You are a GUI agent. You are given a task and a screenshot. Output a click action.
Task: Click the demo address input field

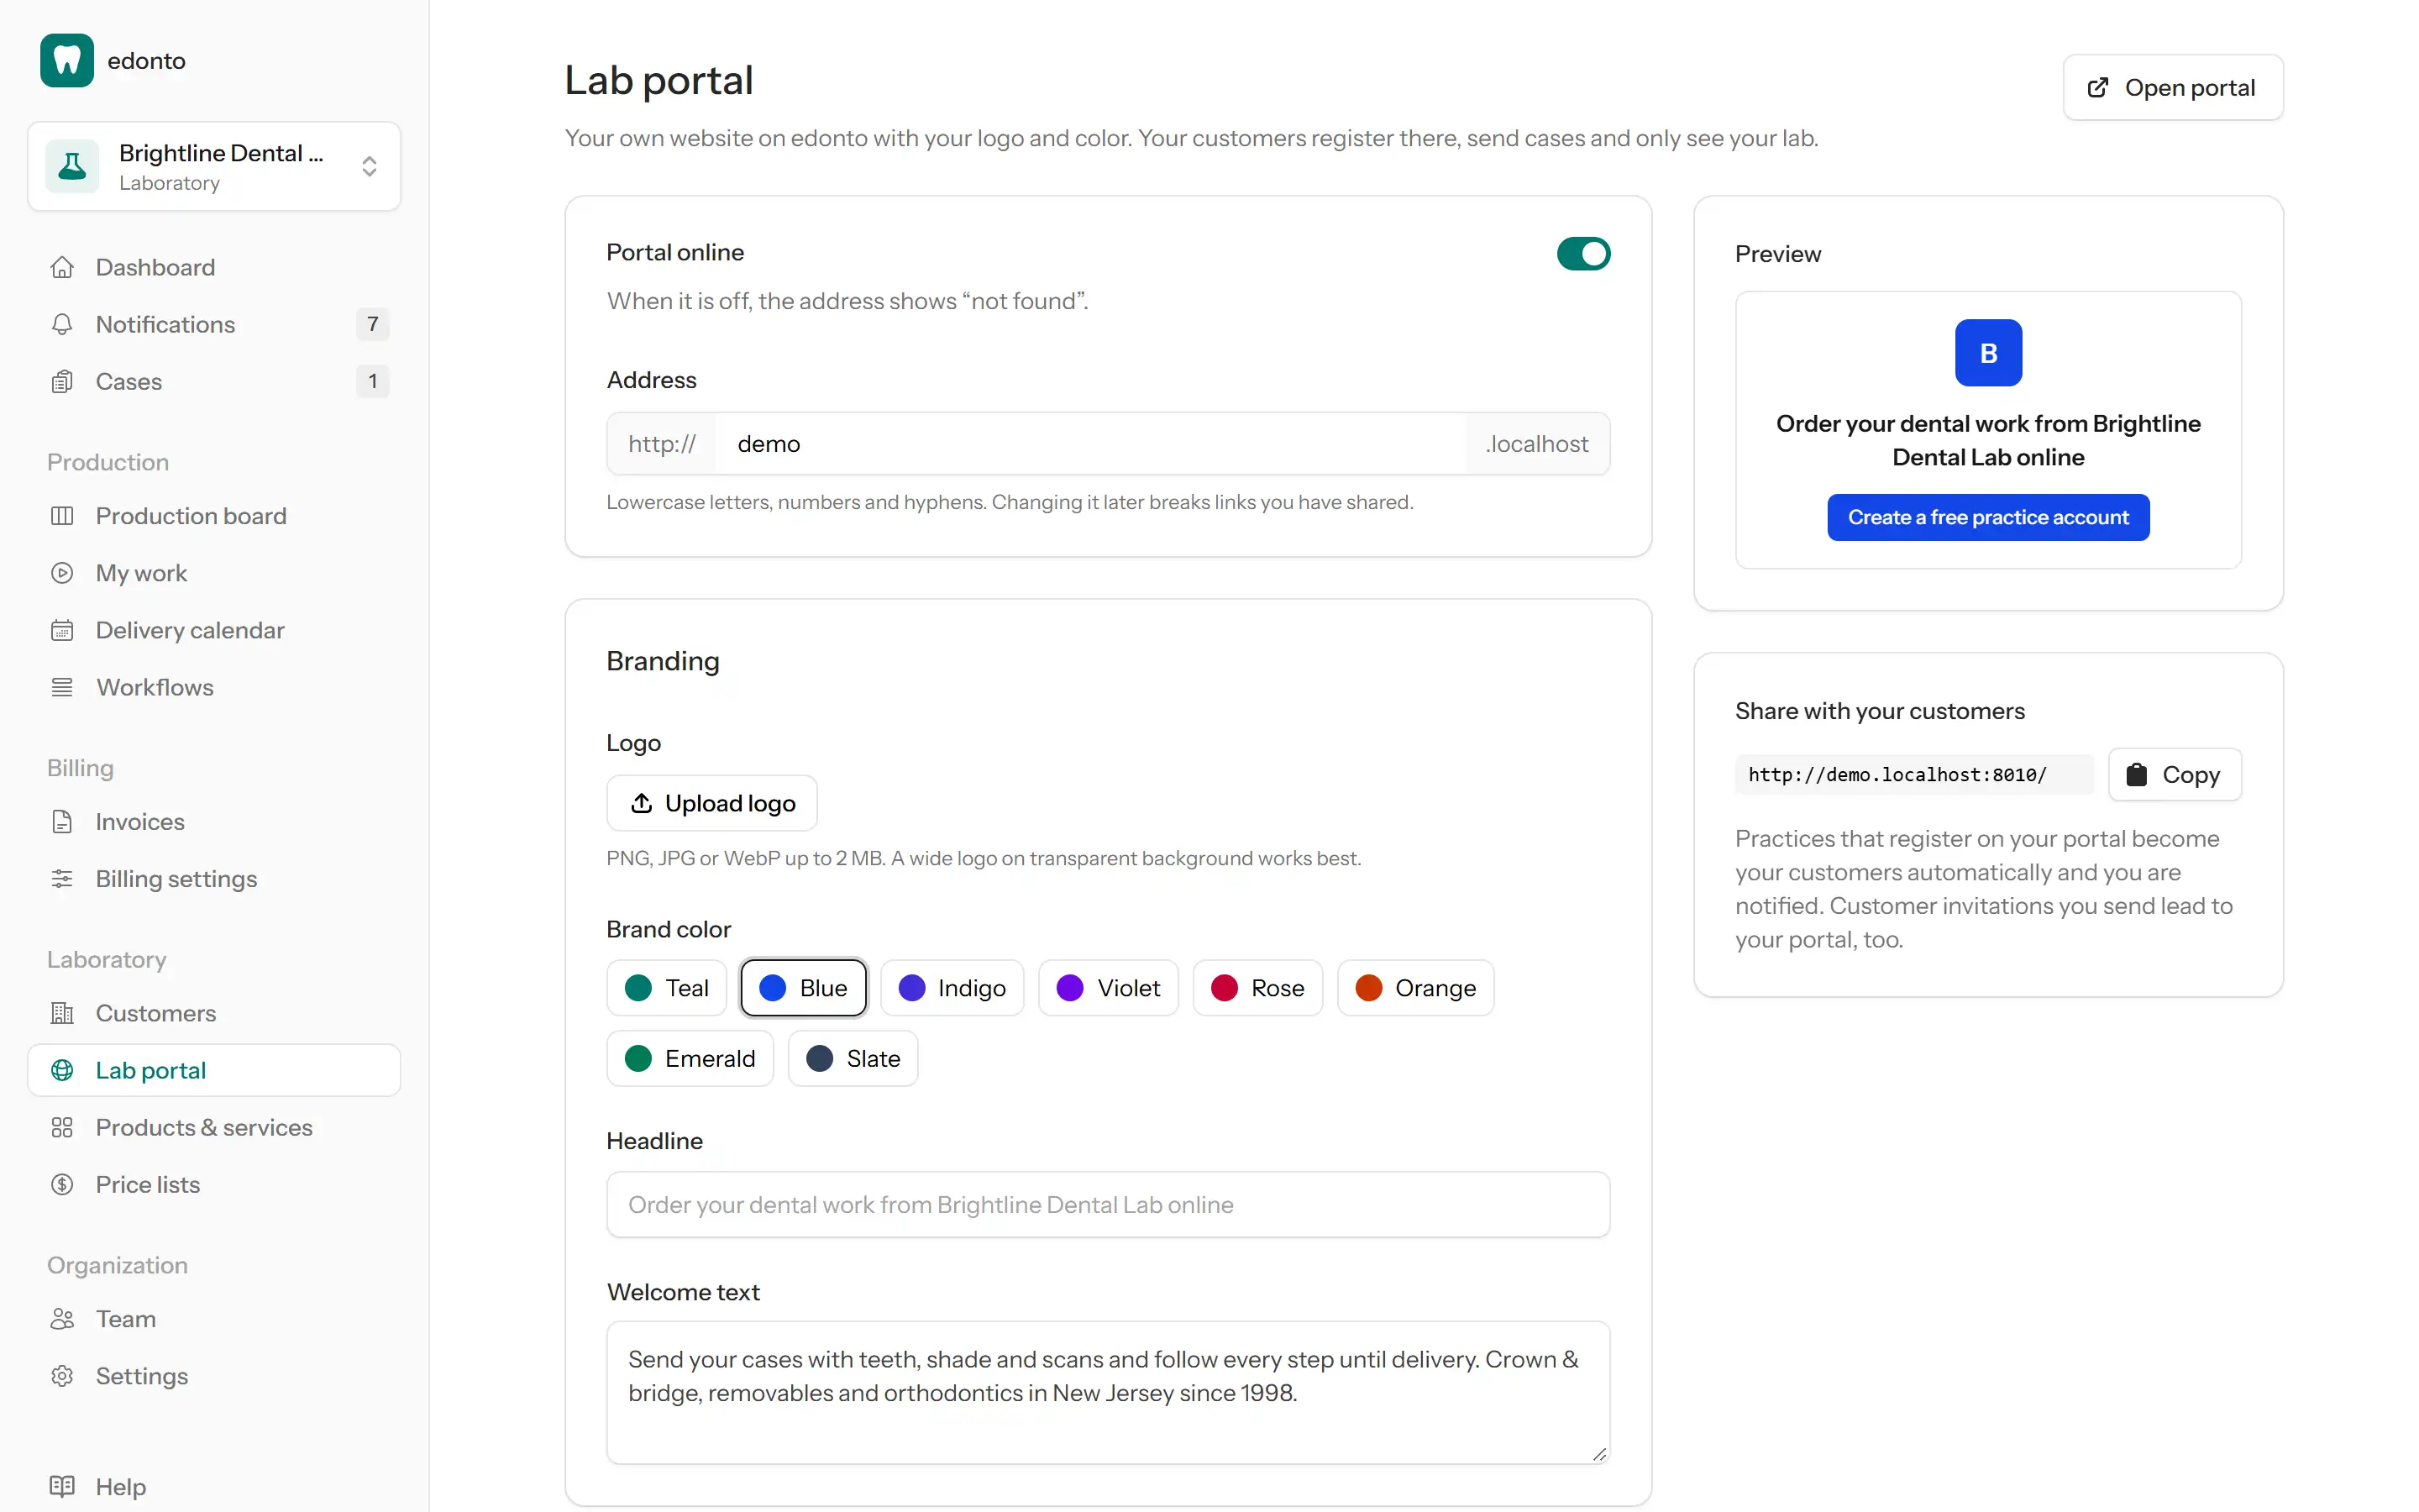click(1090, 444)
